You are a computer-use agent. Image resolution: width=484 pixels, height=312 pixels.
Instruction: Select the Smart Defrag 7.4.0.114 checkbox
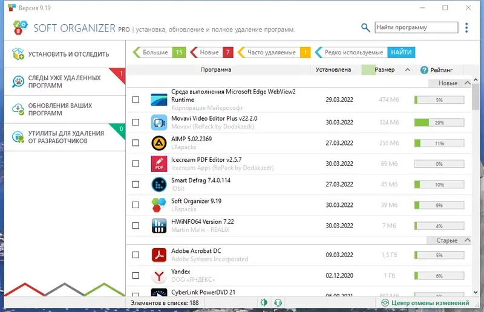click(136, 184)
